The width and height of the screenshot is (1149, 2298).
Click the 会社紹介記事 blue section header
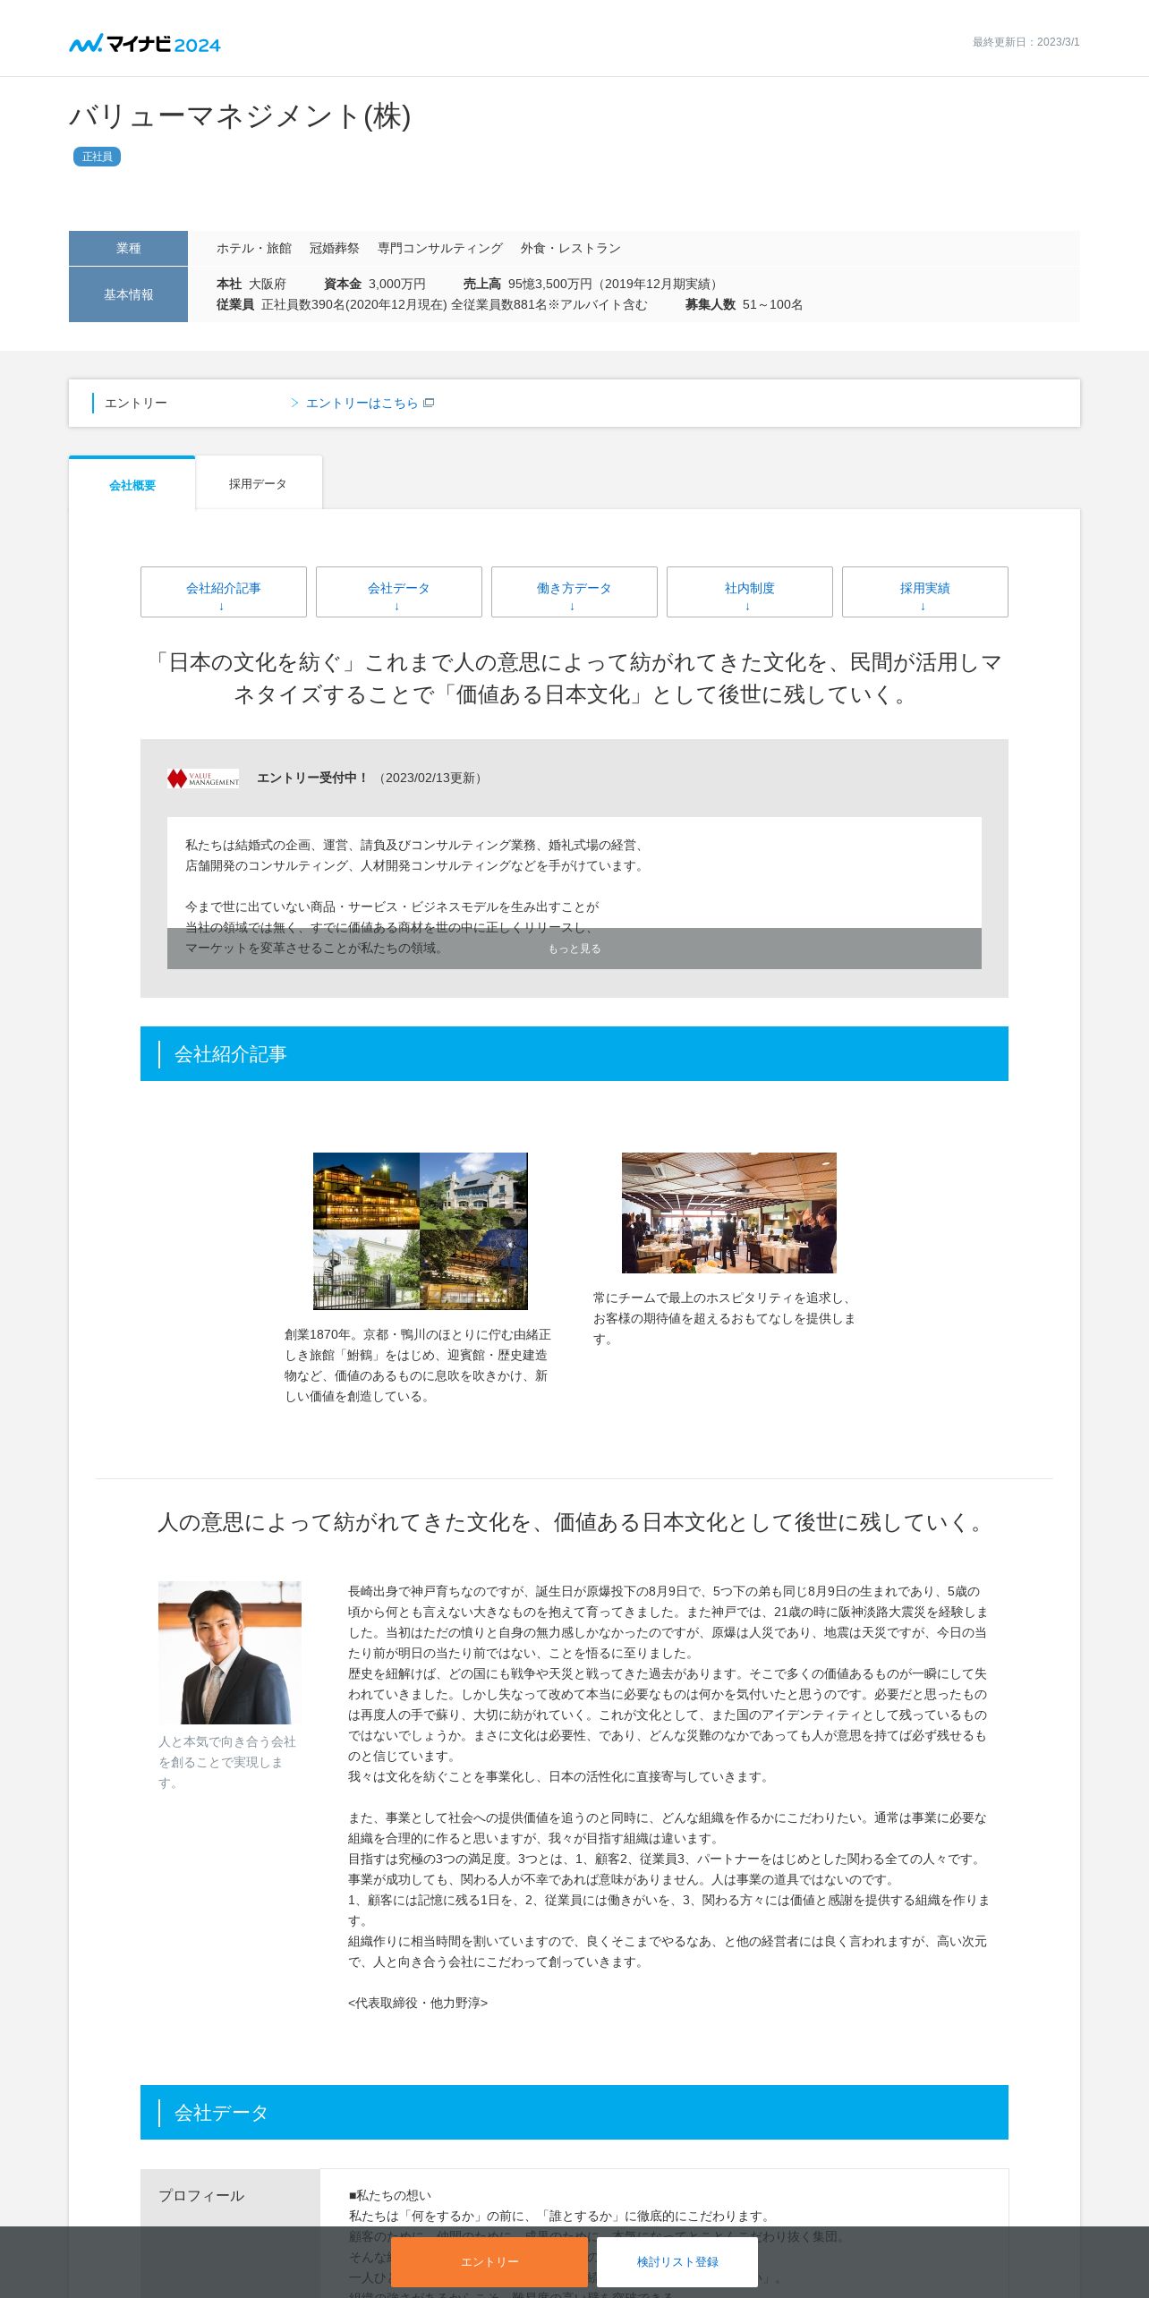(x=574, y=1053)
